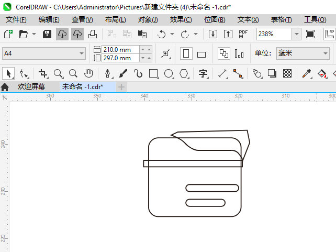336x252 pixels.
Task: Open the 文件(F) menu
Action: tap(16, 20)
